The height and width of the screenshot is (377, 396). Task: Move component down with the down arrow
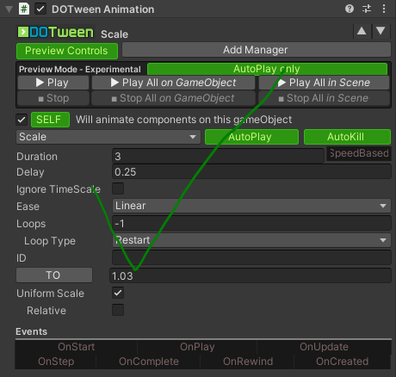(x=381, y=31)
